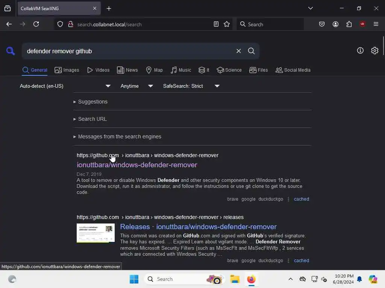Click the 'brave' engine label in first result
Image resolution: width=385 pixels, height=288 pixels.
232,199
